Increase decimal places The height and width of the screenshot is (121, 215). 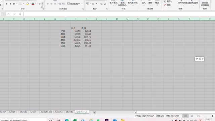coord(101,4)
